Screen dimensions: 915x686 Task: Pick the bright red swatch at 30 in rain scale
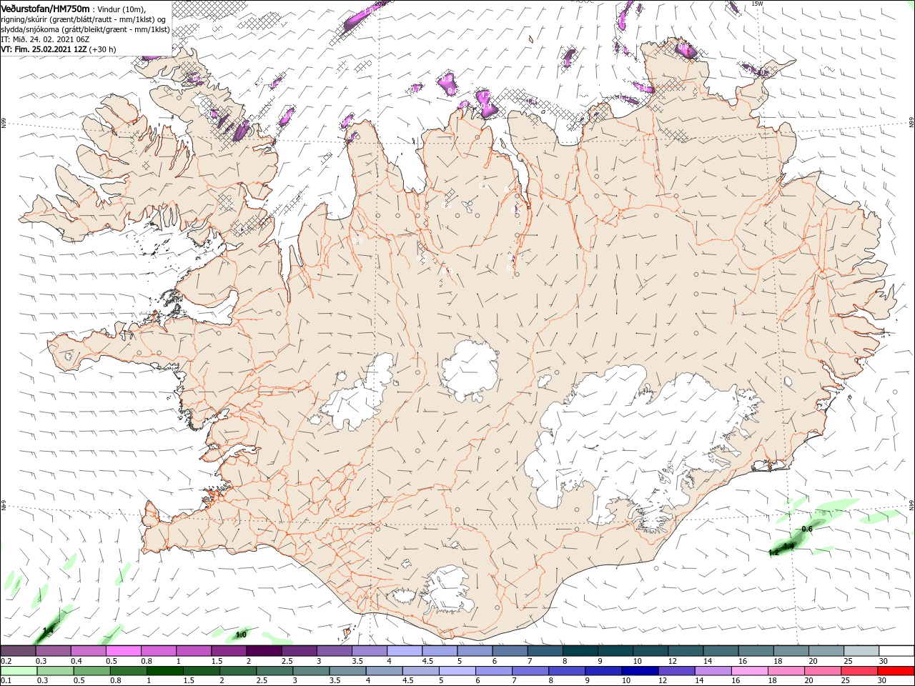point(896,671)
